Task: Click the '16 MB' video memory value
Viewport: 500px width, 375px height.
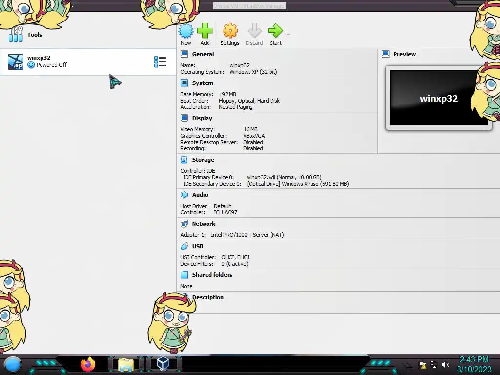Action: pos(250,129)
